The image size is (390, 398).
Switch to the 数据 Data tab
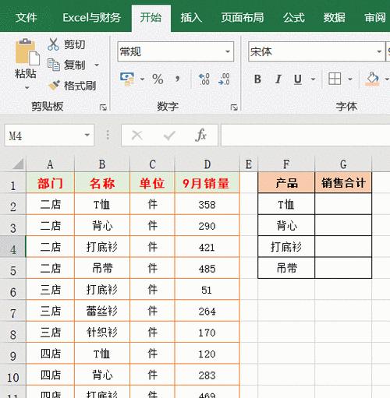point(335,18)
